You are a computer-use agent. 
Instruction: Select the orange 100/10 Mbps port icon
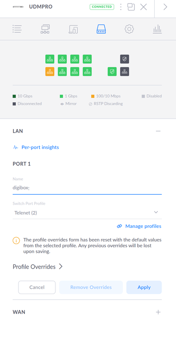click(x=50, y=72)
